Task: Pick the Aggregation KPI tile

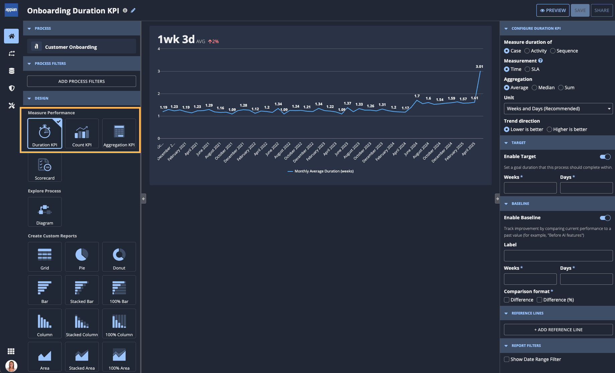Action: 119,133
